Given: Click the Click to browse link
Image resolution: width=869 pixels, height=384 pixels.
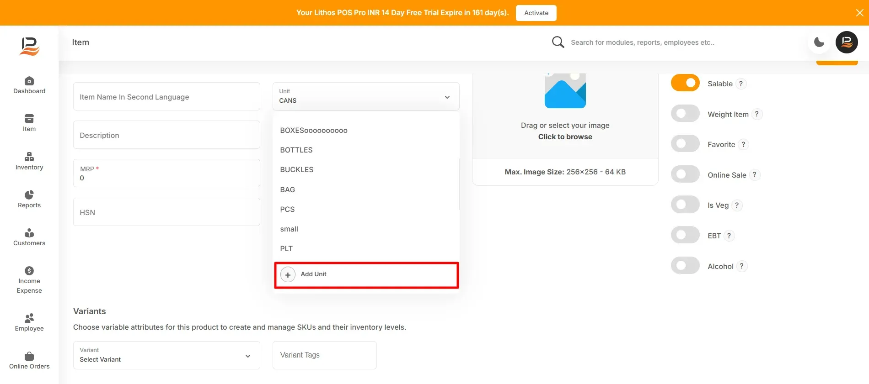Looking at the screenshot, I should click(565, 137).
